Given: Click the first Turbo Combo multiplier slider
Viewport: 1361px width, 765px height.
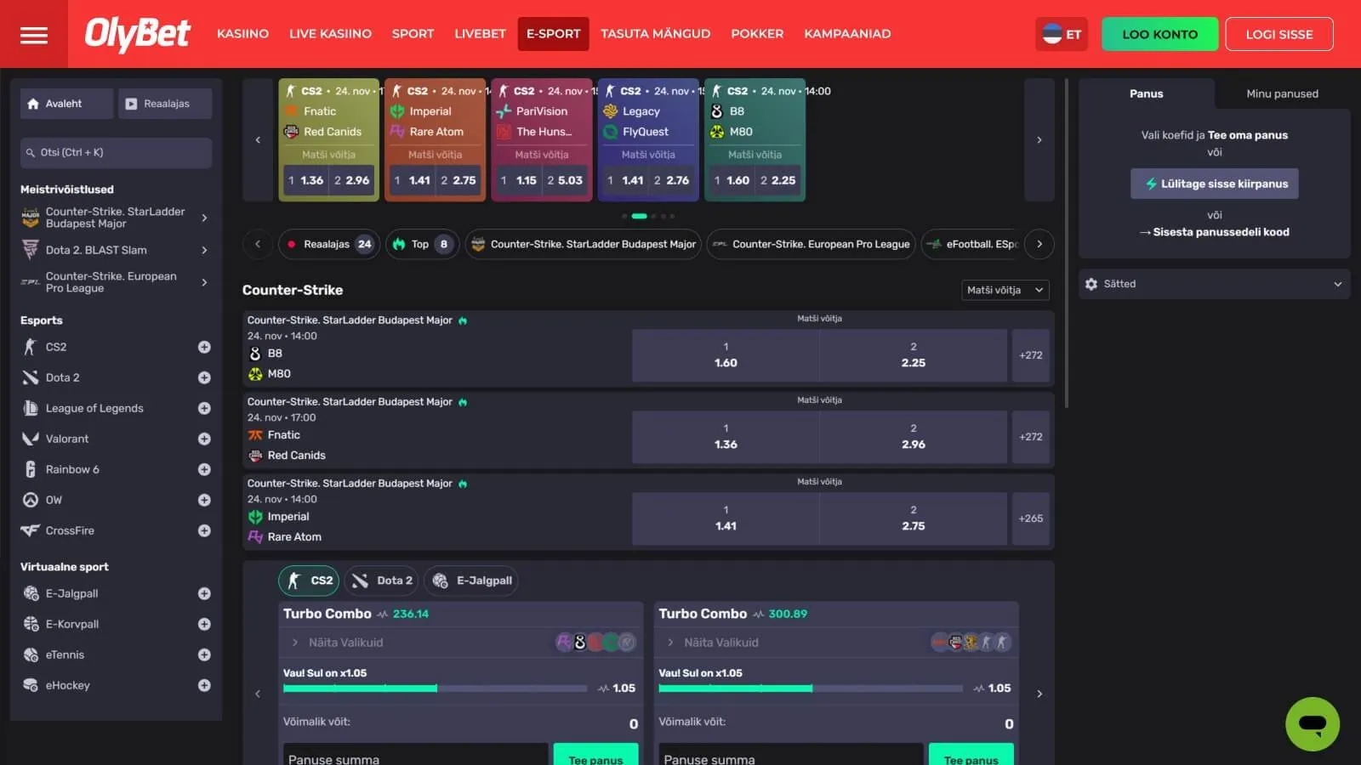Looking at the screenshot, I should click(x=435, y=688).
